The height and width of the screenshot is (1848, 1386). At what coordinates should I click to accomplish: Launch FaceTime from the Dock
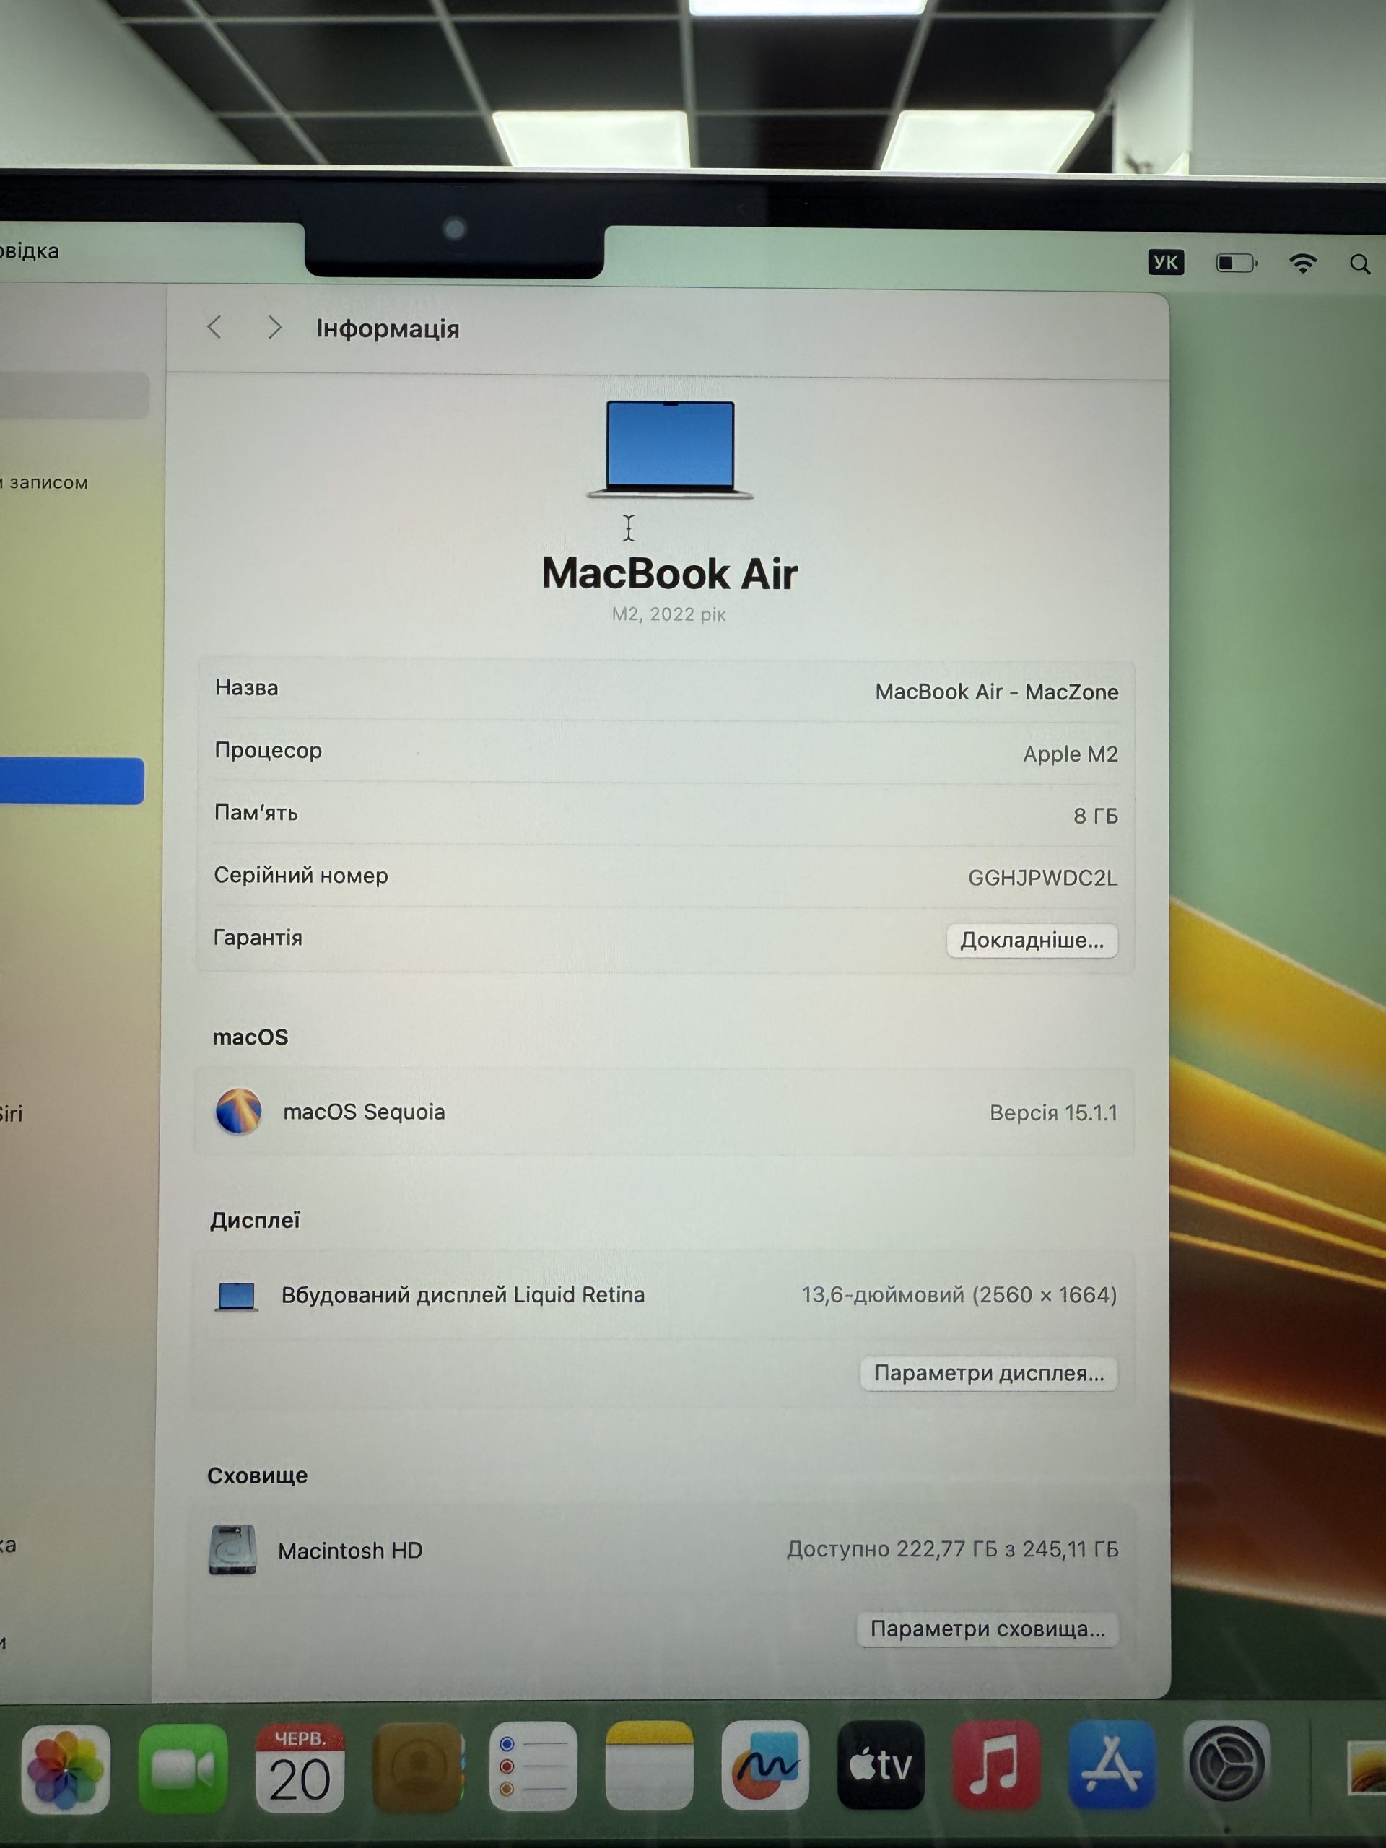[x=183, y=1769]
